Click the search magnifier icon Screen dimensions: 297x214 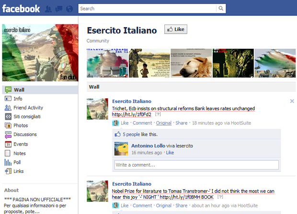221,8
